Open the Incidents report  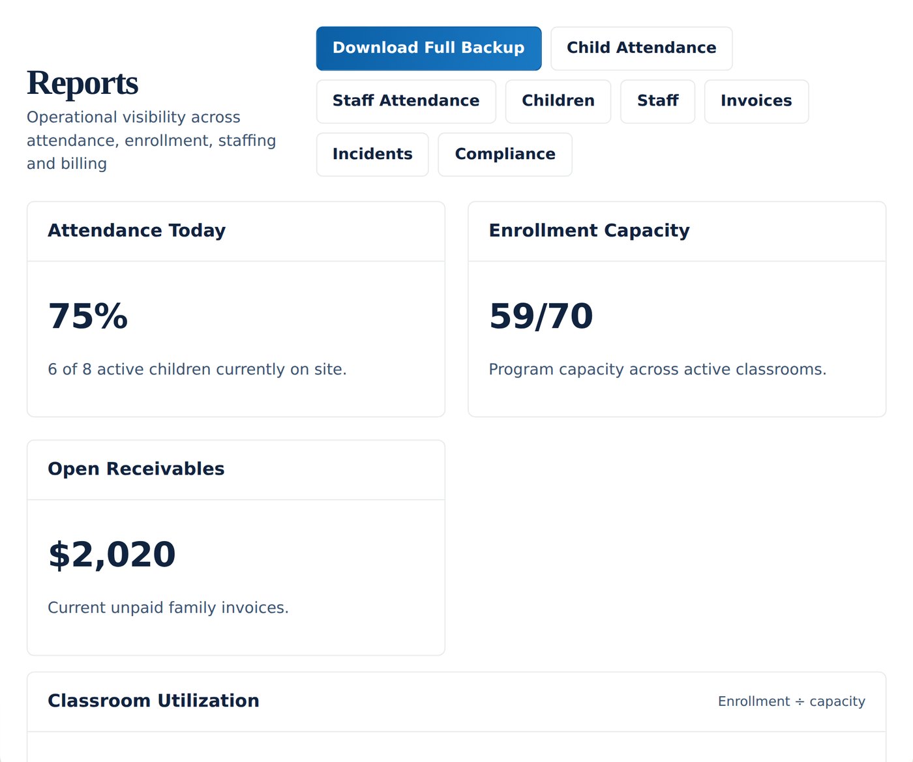[x=372, y=154]
